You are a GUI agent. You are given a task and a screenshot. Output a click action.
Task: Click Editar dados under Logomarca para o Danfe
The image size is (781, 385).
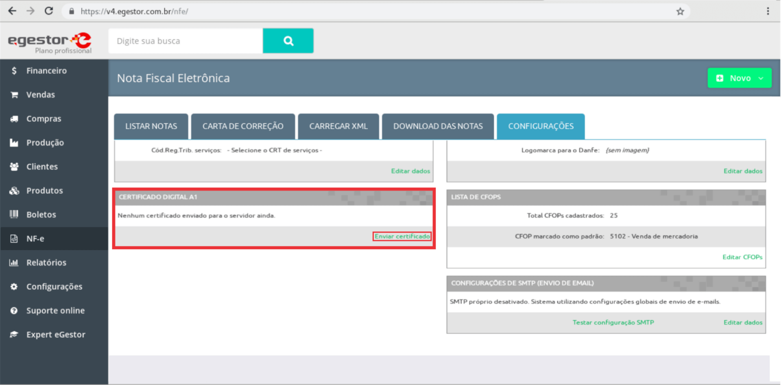tap(743, 171)
